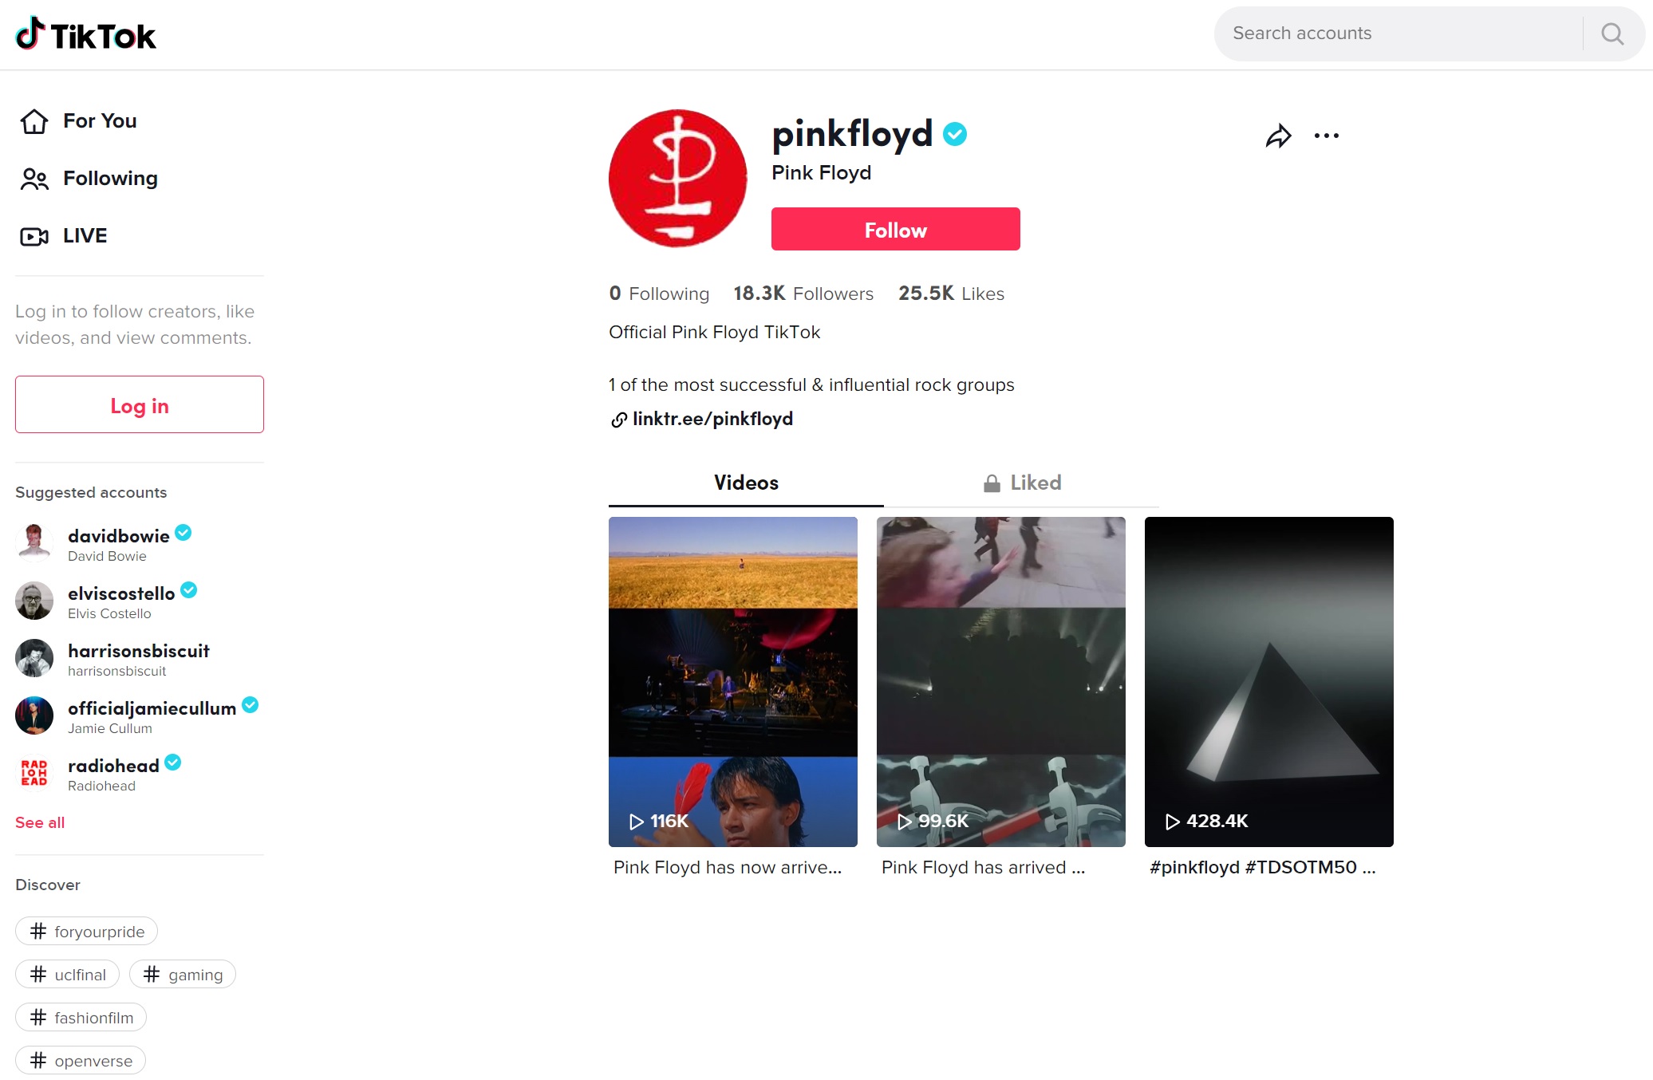Click the red Follow button
Viewport: 1653px width, 1080px height.
(x=895, y=229)
